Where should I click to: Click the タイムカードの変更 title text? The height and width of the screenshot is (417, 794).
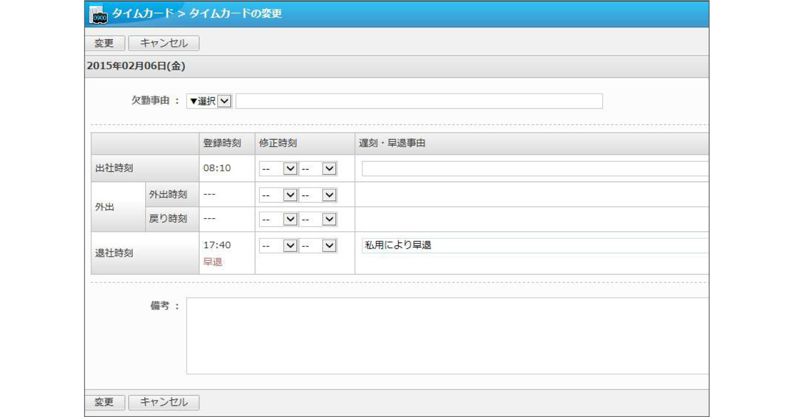(x=235, y=14)
